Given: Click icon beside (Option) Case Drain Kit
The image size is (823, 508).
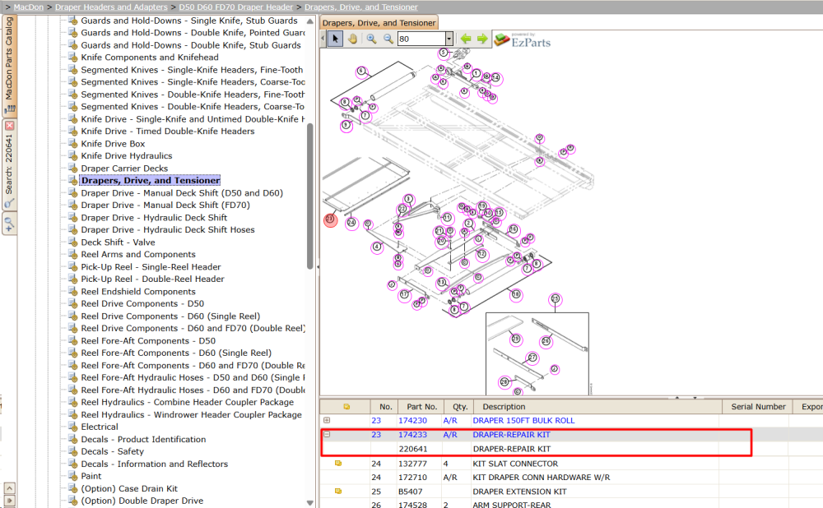Looking at the screenshot, I should [x=73, y=488].
